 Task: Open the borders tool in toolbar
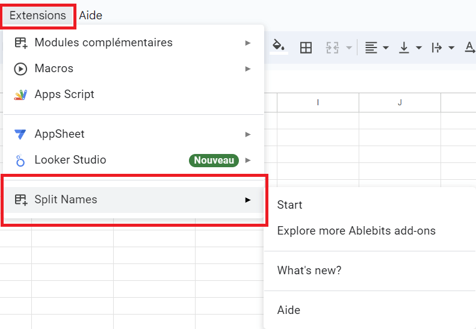pos(306,48)
